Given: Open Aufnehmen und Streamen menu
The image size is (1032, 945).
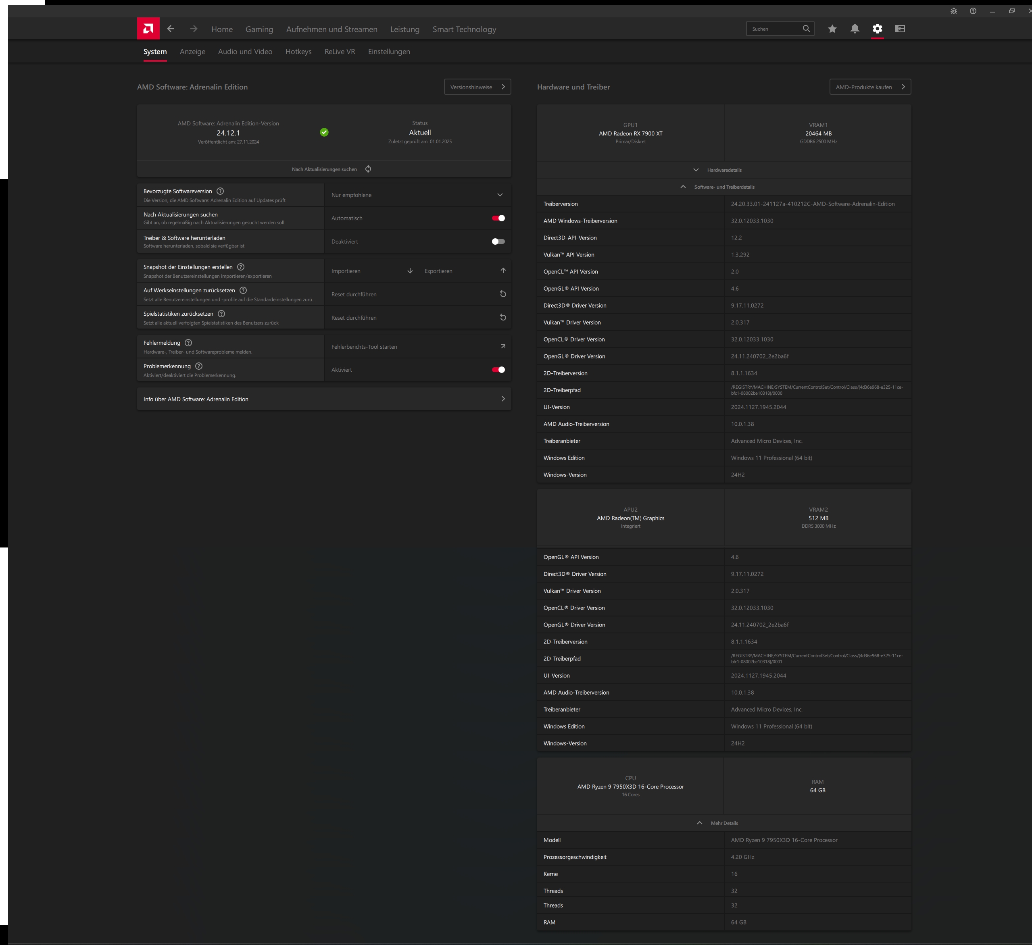Looking at the screenshot, I should click(x=332, y=29).
